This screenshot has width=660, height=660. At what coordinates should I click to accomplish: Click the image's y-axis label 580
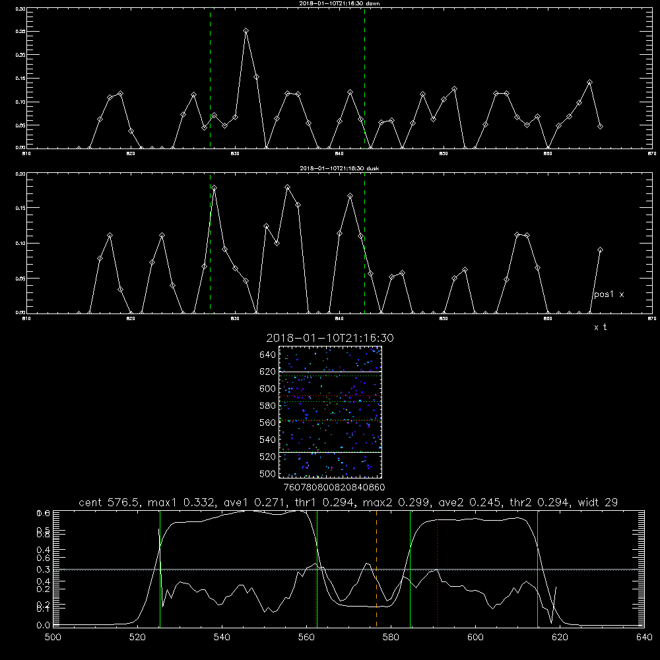(x=268, y=406)
